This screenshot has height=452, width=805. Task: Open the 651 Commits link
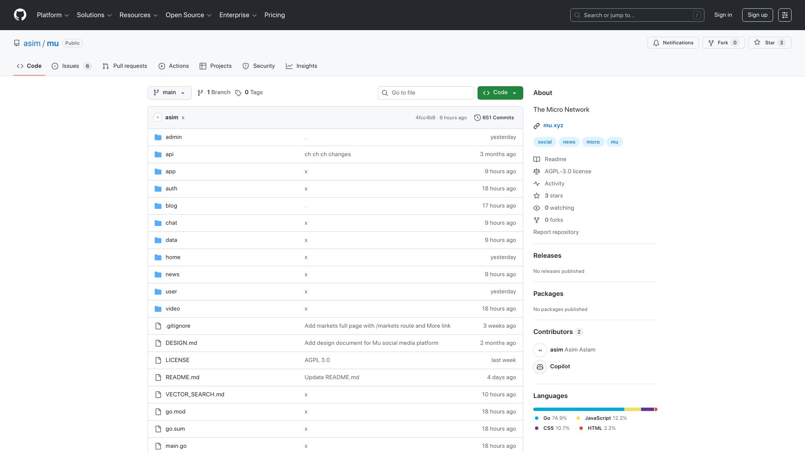pyautogui.click(x=494, y=118)
